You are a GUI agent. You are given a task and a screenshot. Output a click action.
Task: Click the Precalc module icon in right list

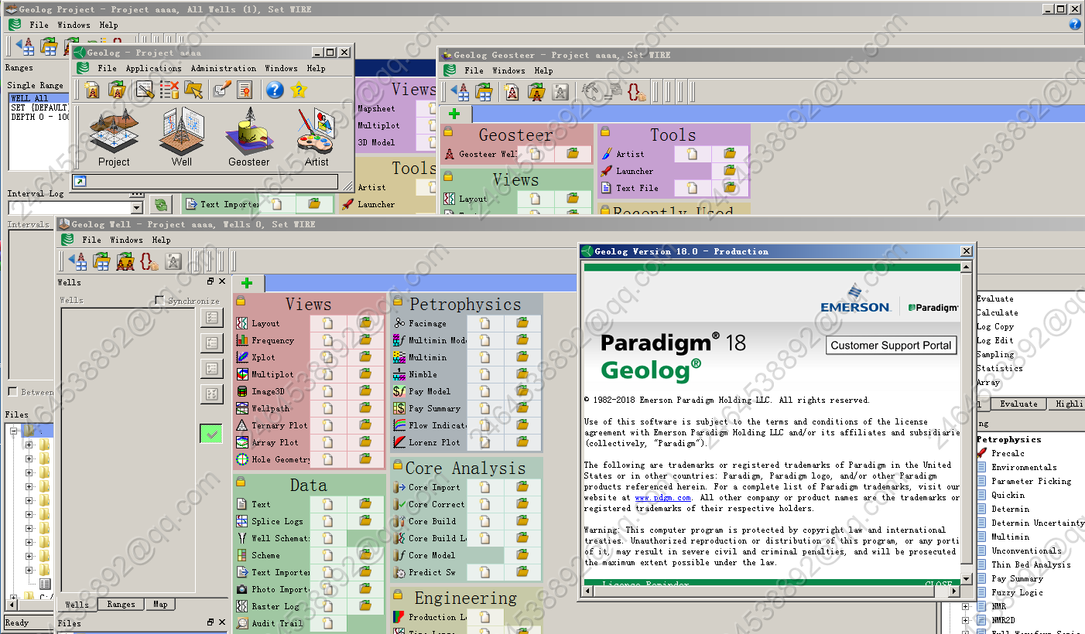[981, 453]
